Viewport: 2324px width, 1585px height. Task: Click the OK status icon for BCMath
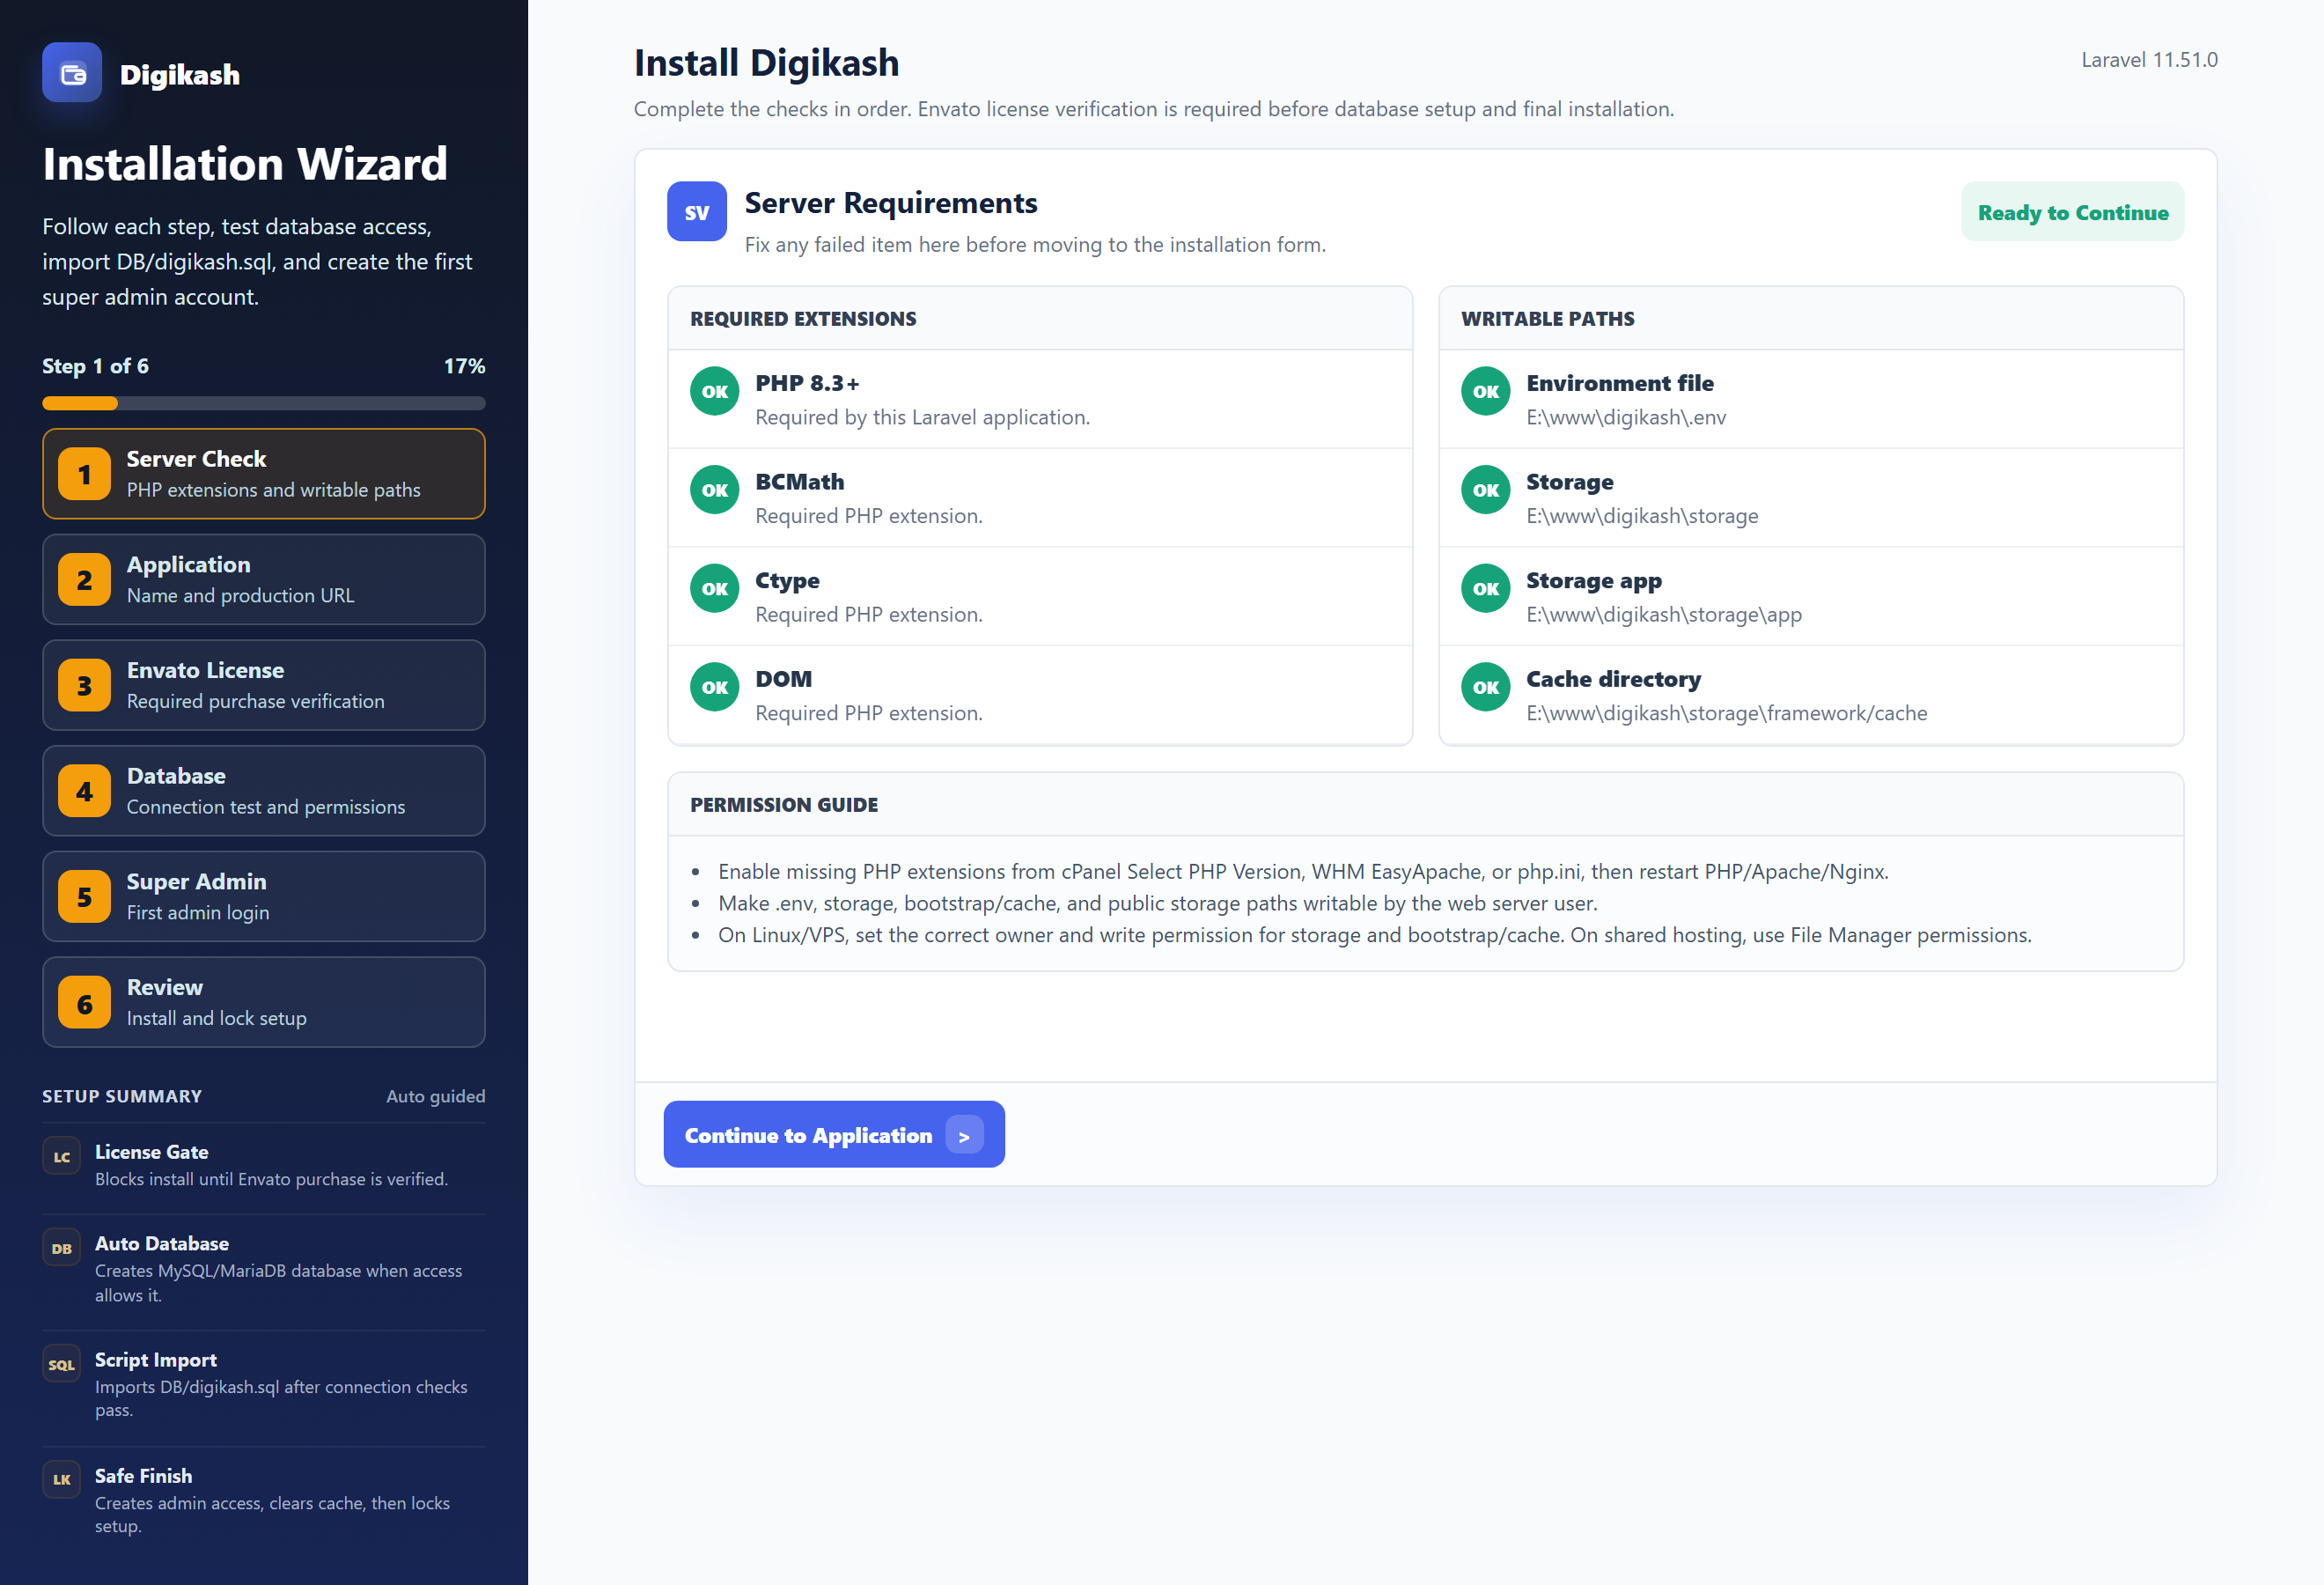click(x=714, y=490)
